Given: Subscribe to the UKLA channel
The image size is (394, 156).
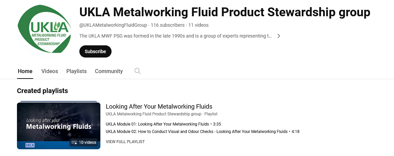Looking at the screenshot, I should click(95, 51).
